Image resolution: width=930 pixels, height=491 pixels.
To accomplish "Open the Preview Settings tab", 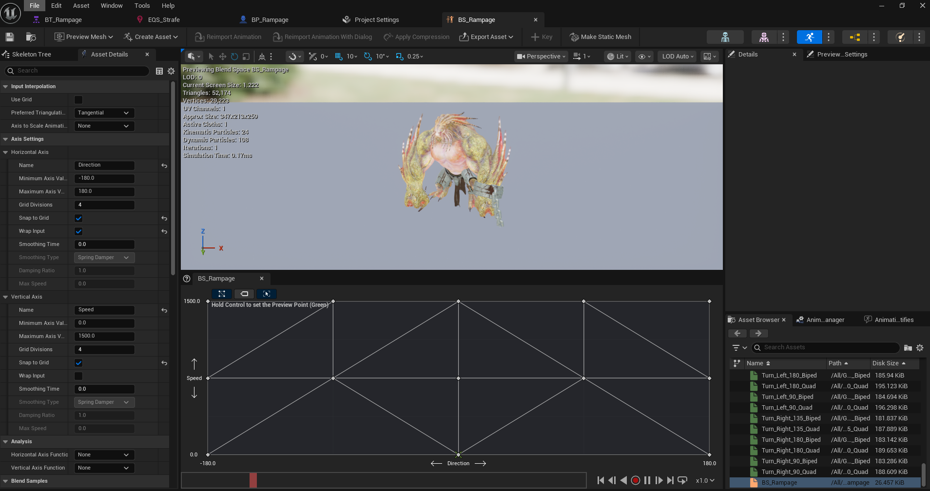I will [842, 55].
